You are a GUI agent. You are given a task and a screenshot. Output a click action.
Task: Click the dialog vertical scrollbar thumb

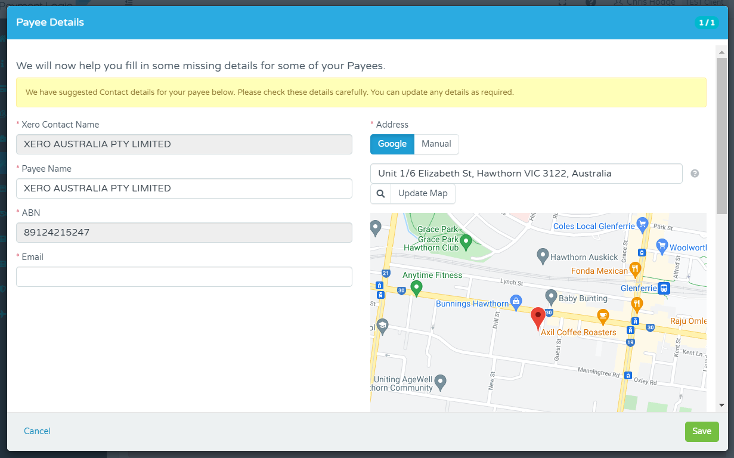721,136
